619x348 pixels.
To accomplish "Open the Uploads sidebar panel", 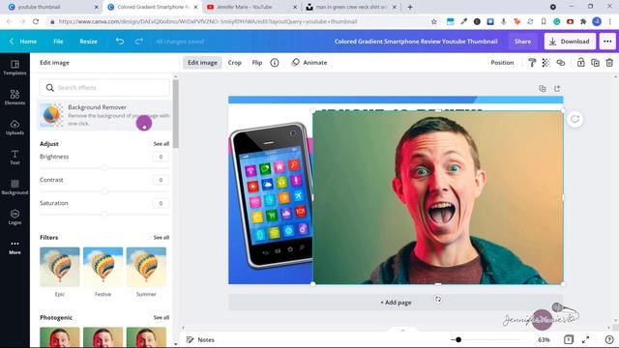I will click(15, 127).
